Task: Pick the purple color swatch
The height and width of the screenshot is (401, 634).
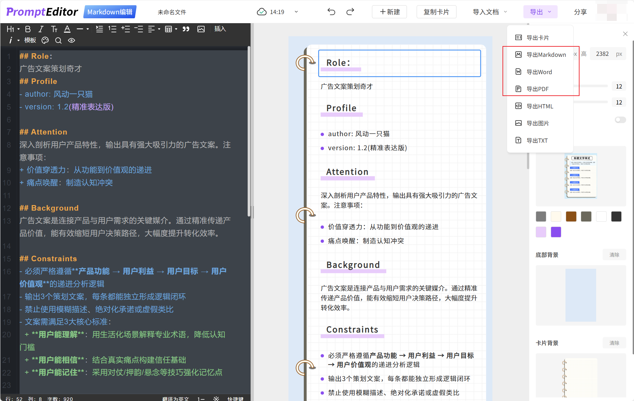Action: pos(556,232)
